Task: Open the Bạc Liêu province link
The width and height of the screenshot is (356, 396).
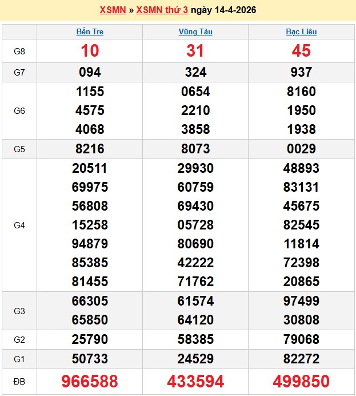Action: [x=301, y=32]
